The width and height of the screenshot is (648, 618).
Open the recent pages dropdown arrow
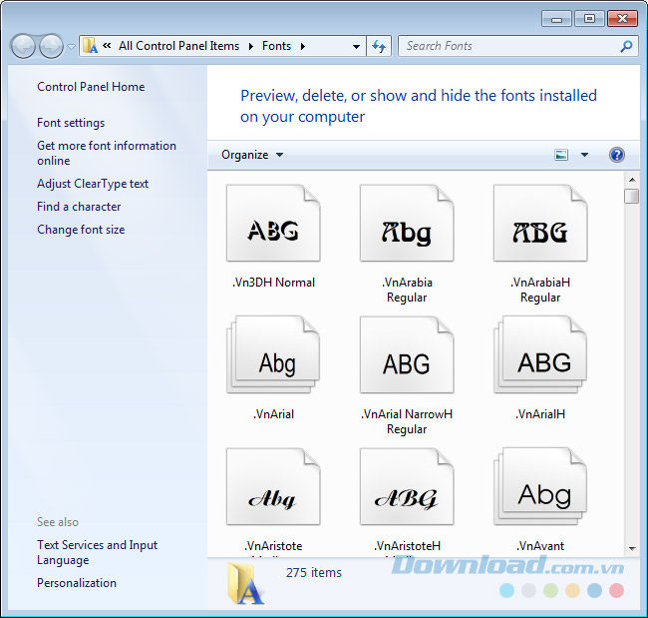[x=72, y=47]
